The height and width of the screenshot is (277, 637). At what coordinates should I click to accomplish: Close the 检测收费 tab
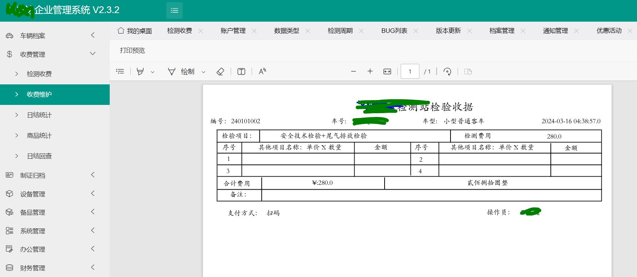[201, 31]
